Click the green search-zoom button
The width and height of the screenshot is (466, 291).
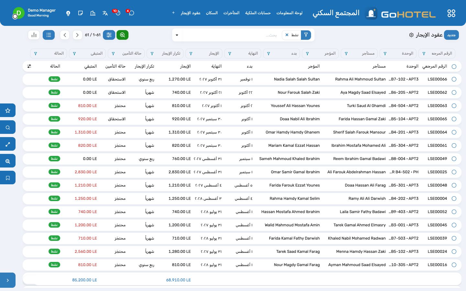coord(122,35)
